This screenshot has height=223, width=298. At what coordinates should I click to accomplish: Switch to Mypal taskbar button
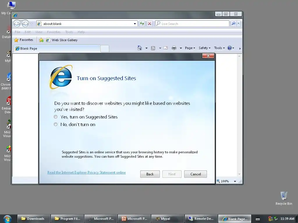(168, 219)
